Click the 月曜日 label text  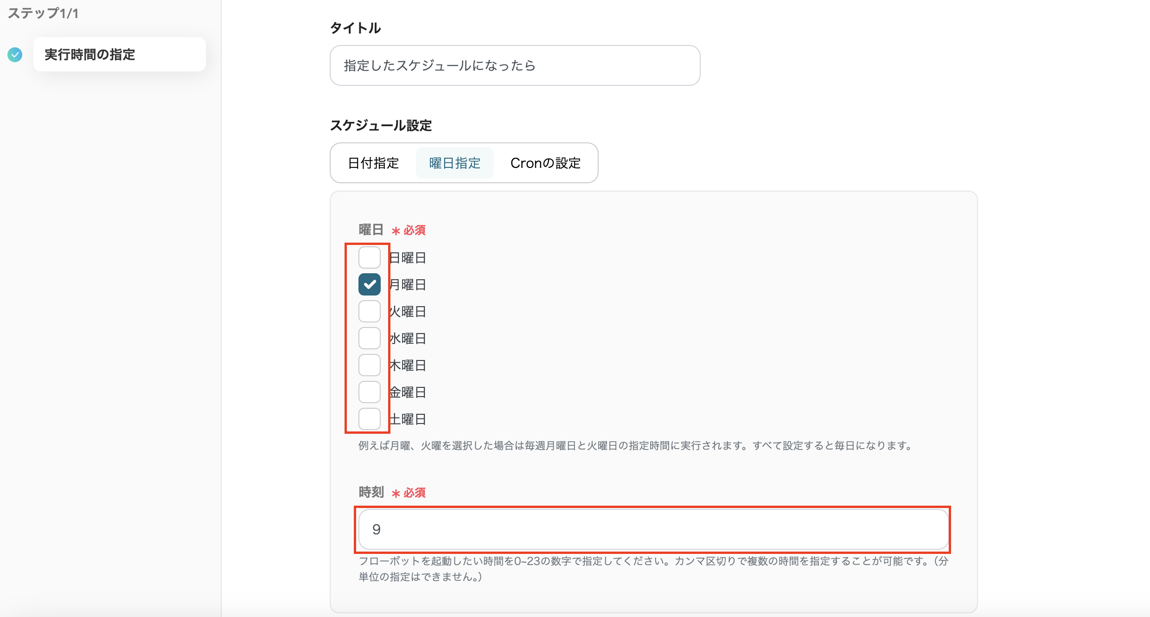[x=408, y=285]
